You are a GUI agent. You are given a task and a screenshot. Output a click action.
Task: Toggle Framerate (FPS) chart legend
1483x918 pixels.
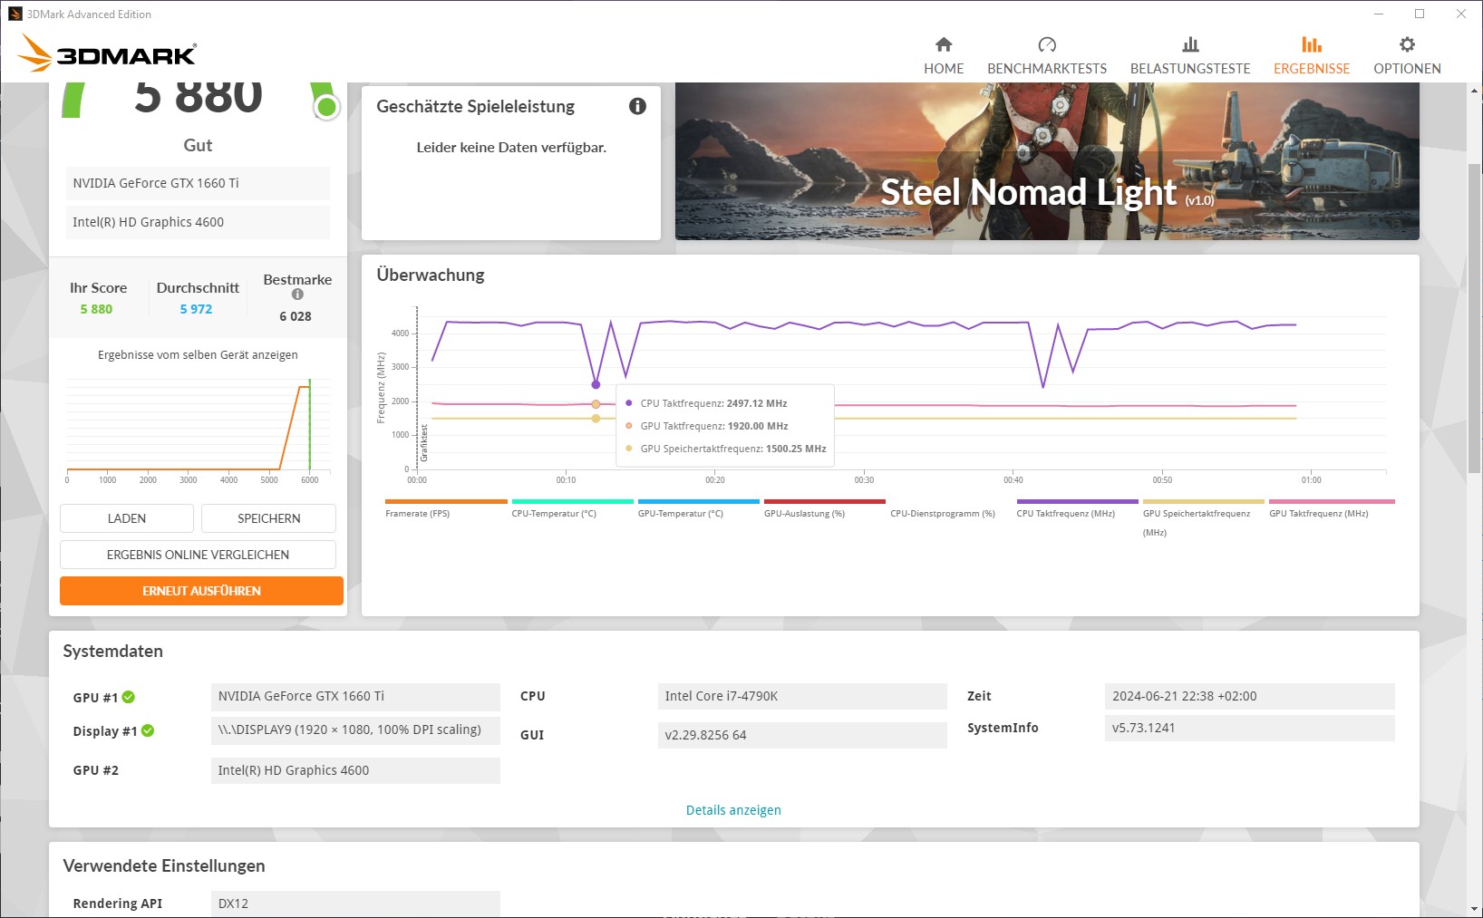coord(446,508)
